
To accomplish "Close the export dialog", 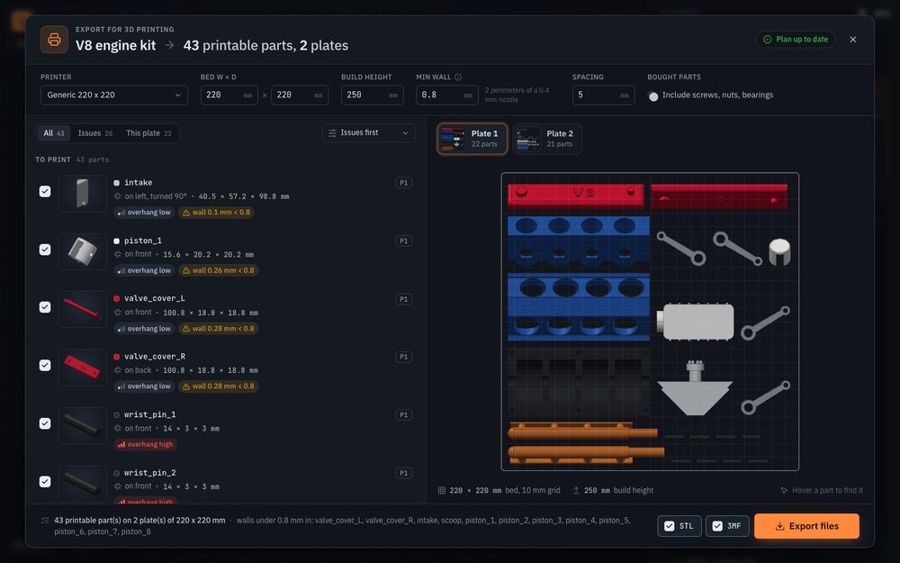I will [853, 40].
